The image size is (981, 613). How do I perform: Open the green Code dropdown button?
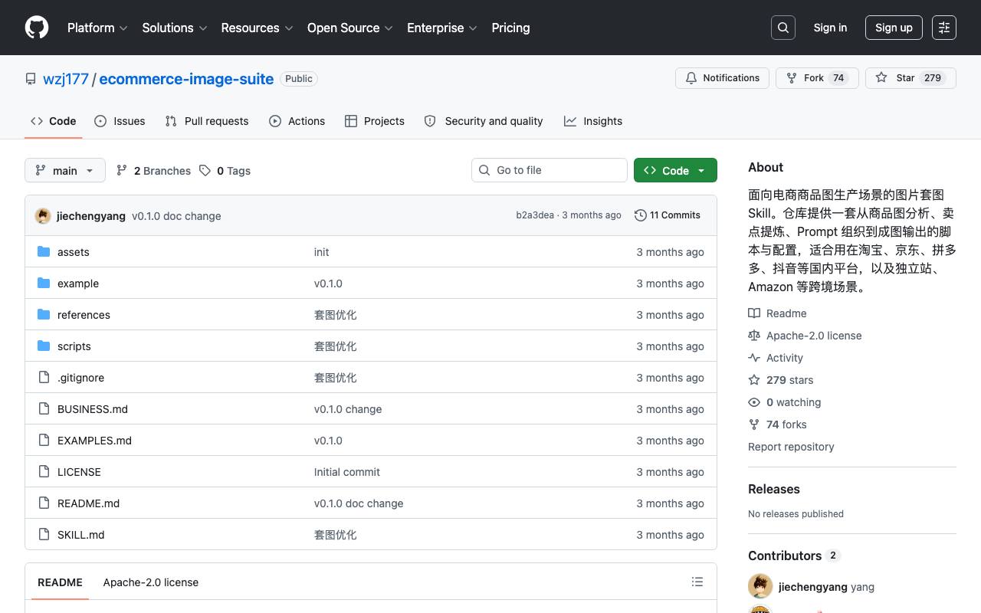point(675,170)
